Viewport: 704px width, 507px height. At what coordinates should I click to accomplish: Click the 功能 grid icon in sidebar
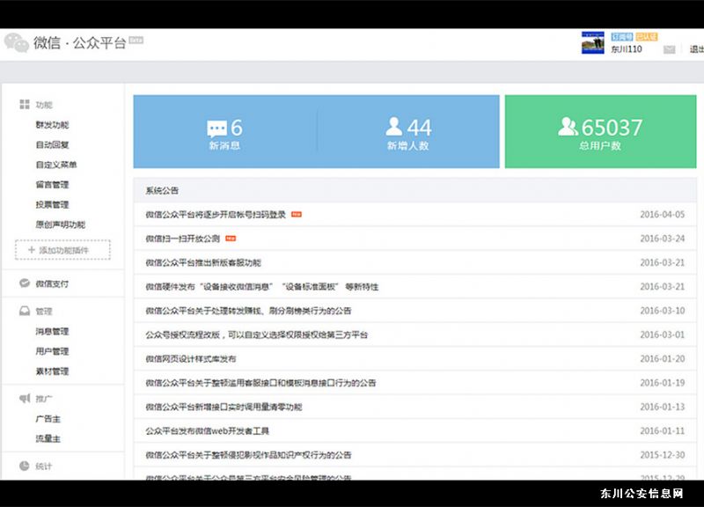[25, 105]
